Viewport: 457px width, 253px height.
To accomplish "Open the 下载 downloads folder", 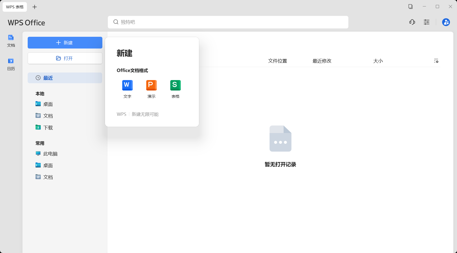I will (48, 128).
